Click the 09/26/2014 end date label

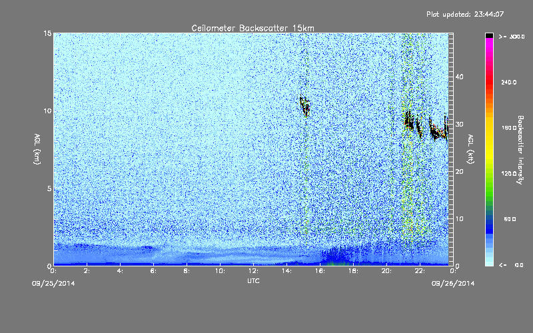click(453, 284)
